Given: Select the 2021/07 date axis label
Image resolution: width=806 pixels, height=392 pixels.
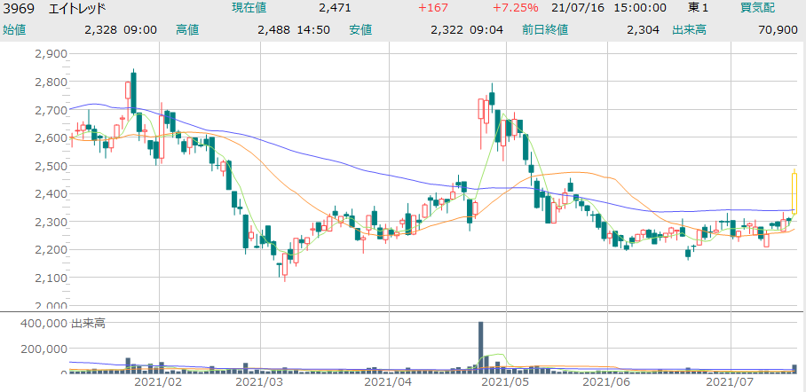Looking at the screenshot, I should pos(729,382).
